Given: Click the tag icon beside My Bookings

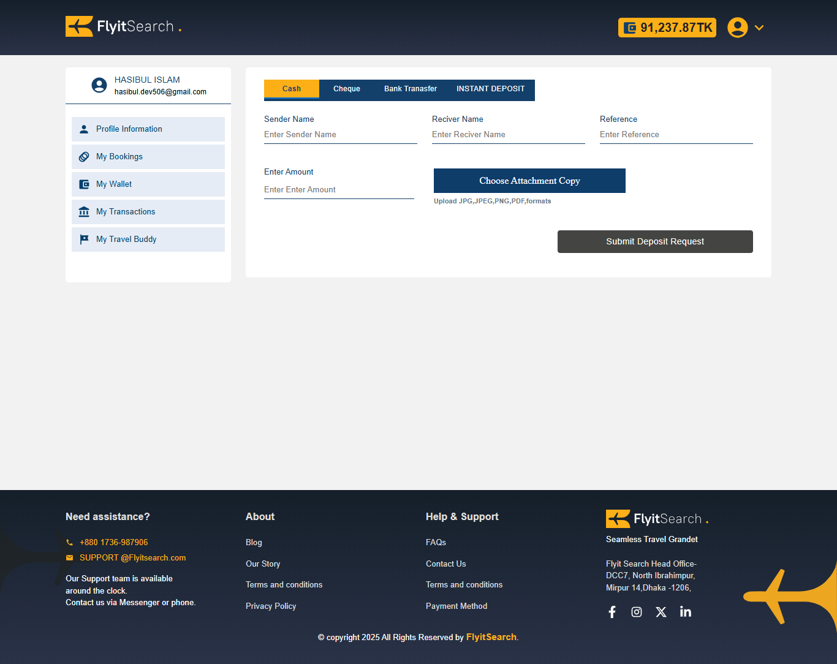Looking at the screenshot, I should click(x=84, y=156).
